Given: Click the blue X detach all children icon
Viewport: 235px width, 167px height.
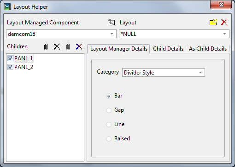Looking at the screenshot, I should tap(79, 46).
